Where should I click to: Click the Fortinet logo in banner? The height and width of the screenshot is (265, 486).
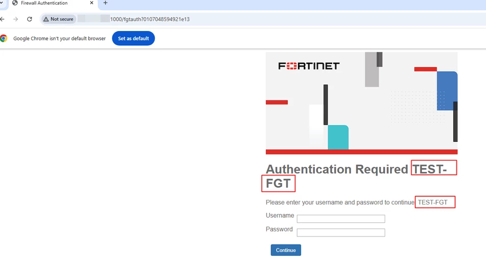(x=309, y=66)
